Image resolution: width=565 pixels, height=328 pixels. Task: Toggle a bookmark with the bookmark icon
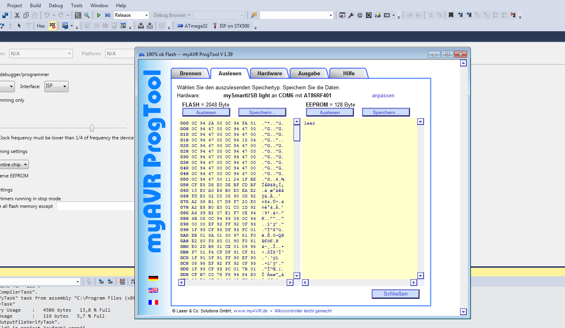(451, 15)
